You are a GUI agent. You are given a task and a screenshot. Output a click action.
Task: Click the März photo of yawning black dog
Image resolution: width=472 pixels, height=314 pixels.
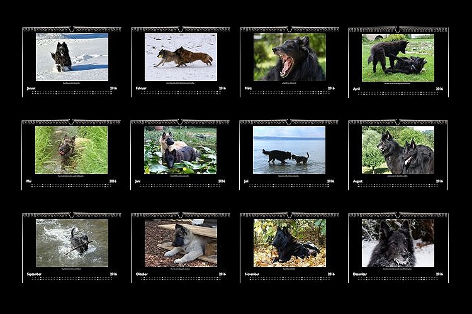[289, 57]
